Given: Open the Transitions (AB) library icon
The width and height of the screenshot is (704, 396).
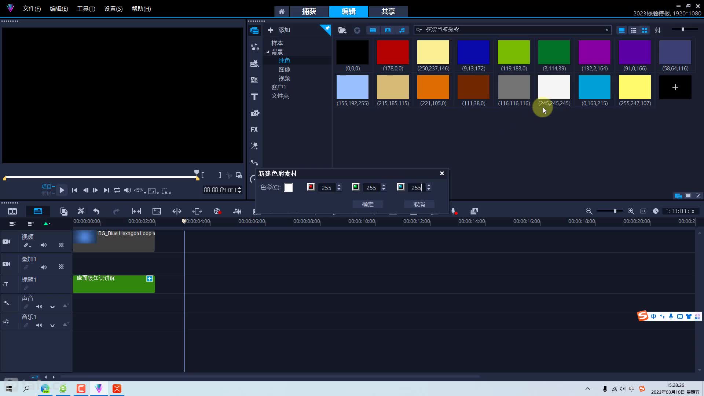Looking at the screenshot, I should coord(254,80).
